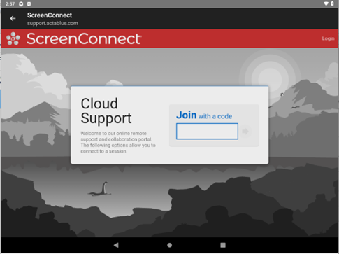Tap the Android home circle button

(170, 245)
